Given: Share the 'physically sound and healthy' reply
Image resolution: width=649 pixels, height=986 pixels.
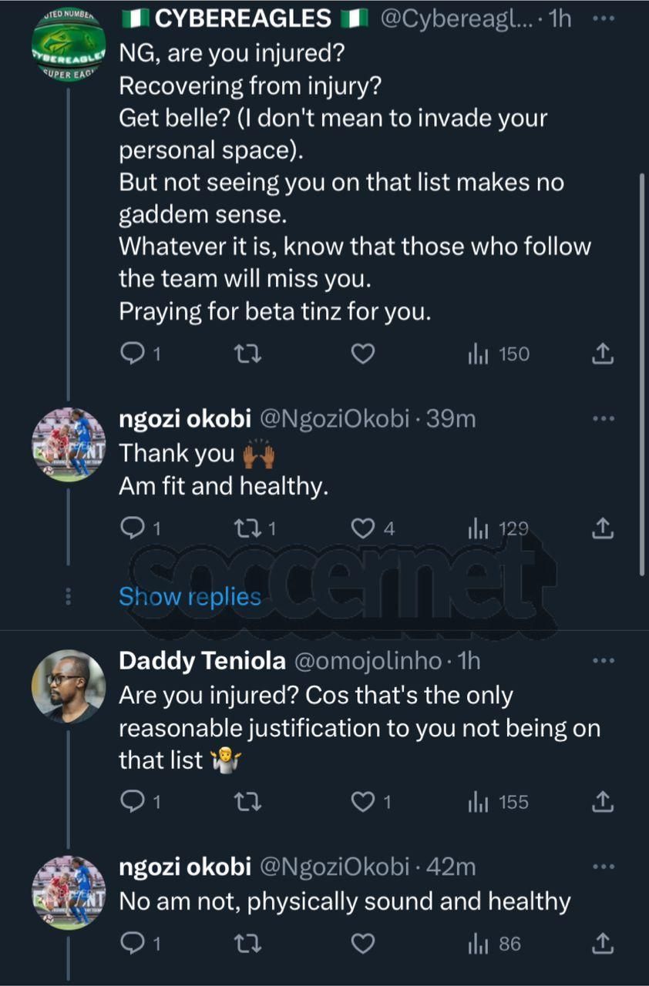Looking at the screenshot, I should [x=603, y=943].
